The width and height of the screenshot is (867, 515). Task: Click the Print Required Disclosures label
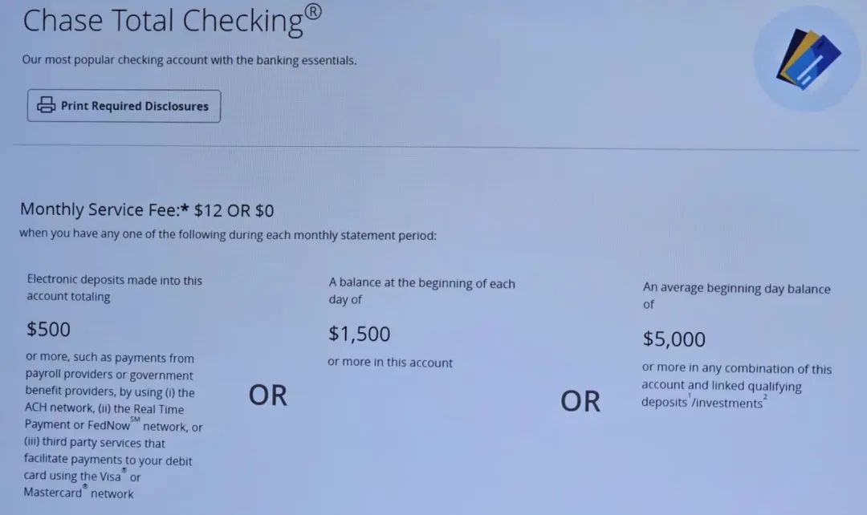pyautogui.click(x=134, y=106)
